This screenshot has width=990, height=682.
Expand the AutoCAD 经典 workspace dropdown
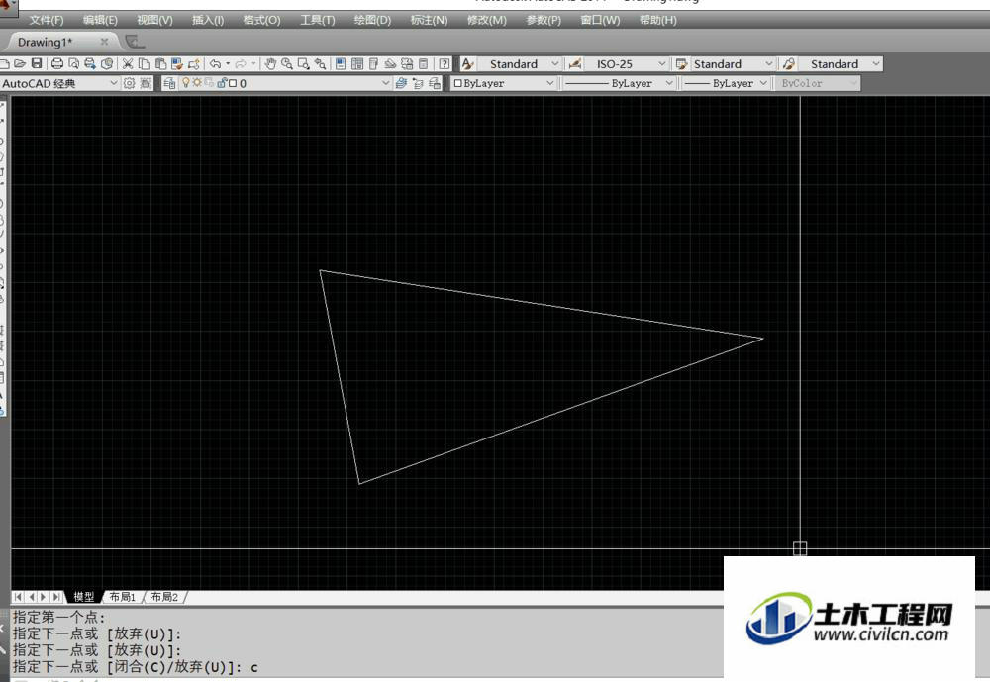click(x=114, y=83)
